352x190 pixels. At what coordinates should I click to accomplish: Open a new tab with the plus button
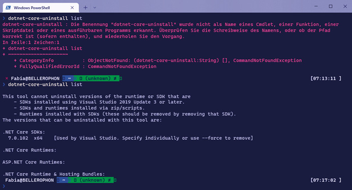(85, 8)
